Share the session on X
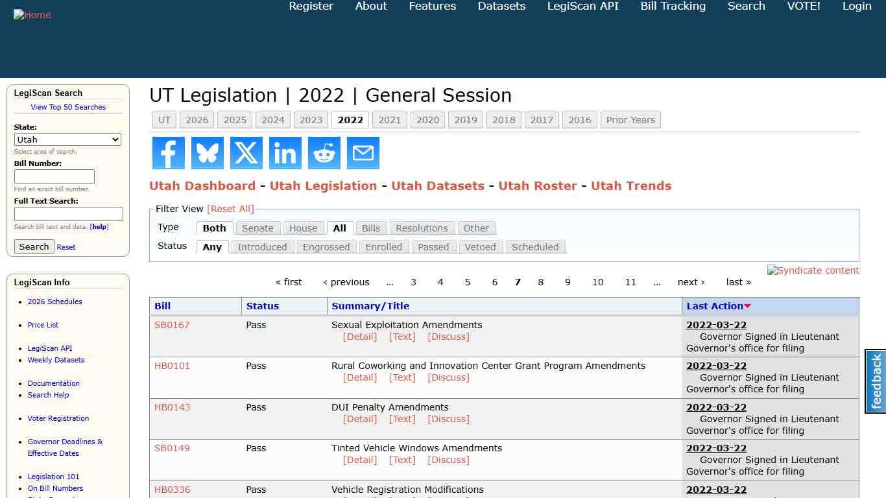Screen dimensions: 886x498 click(x=246, y=153)
